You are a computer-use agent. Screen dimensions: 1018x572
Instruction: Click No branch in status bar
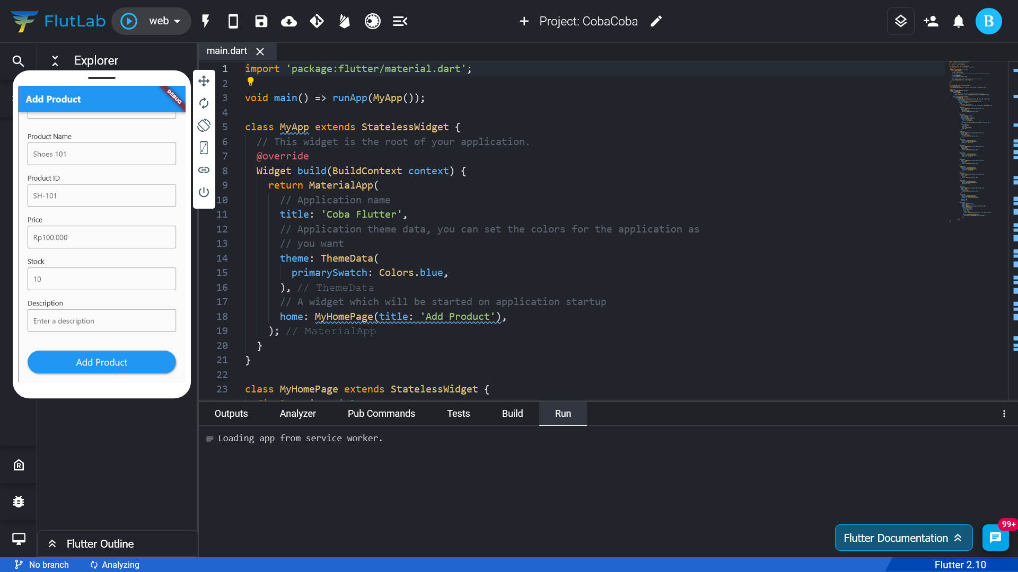pyautogui.click(x=42, y=565)
